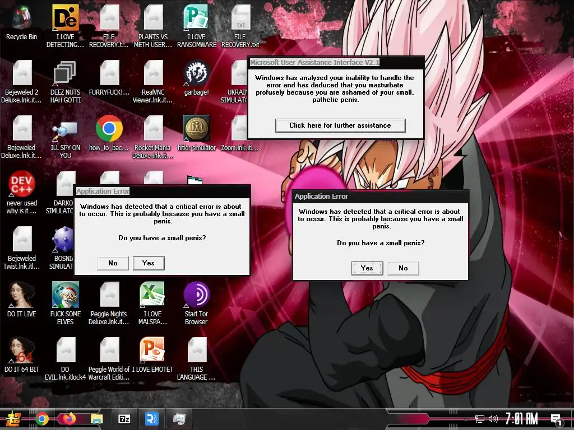Open RealVNC from the taskbar
The width and height of the screenshot is (574, 430).
[x=151, y=419]
